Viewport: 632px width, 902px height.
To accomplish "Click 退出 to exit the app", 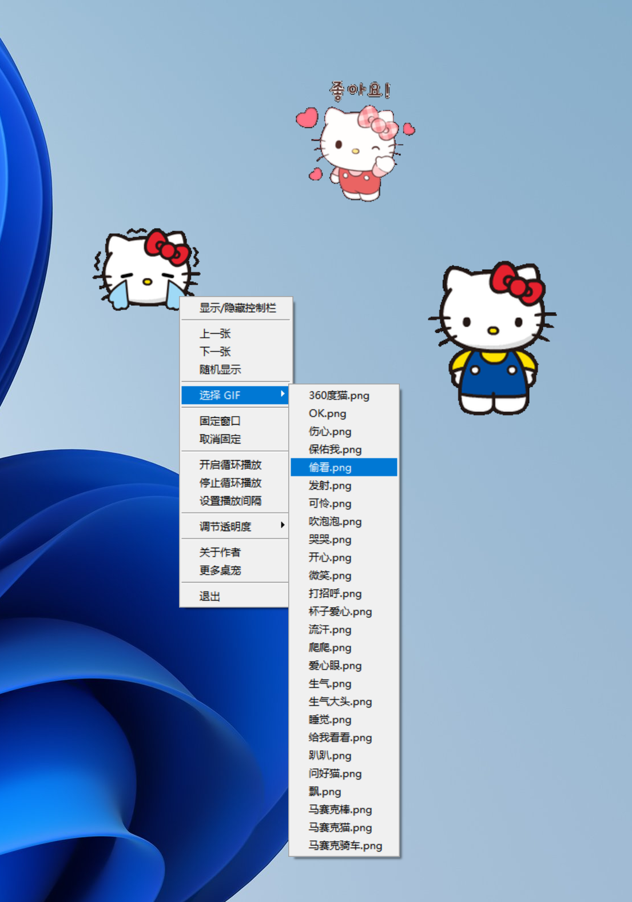I will (209, 596).
